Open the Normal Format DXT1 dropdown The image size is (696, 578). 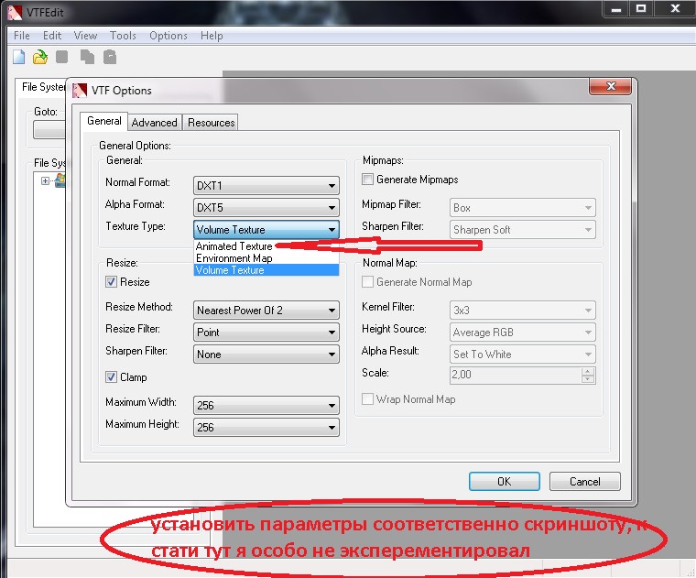[266, 186]
